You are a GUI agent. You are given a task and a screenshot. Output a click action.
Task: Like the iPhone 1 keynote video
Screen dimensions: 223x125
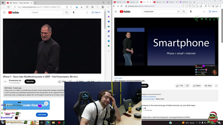coord(62,82)
